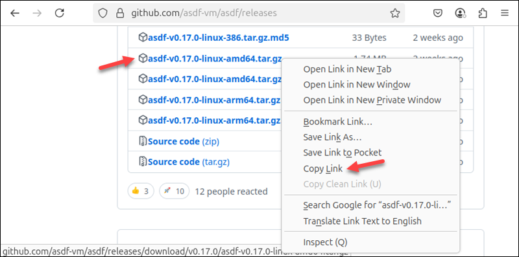Go back to the previous page
519x257 pixels.
click(15, 13)
